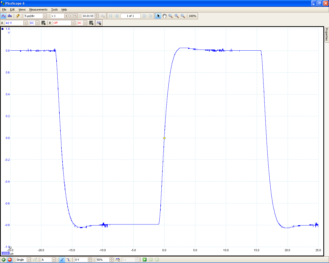Open Channel B DC coupling dropdown
329x263 pixels.
point(85,23)
